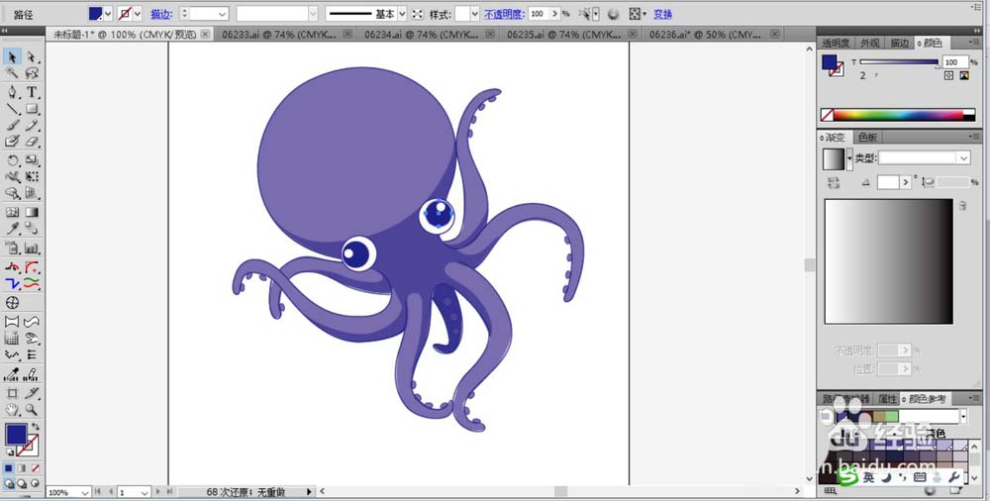Pick the Pencil tool
The width and height of the screenshot is (990, 501).
click(33, 125)
